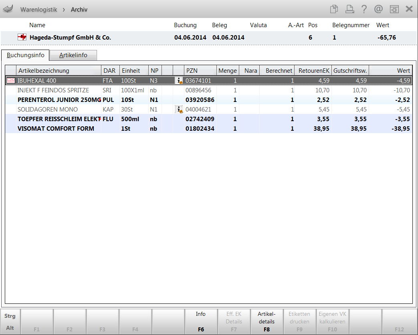Sort by Menge column header

228,70
